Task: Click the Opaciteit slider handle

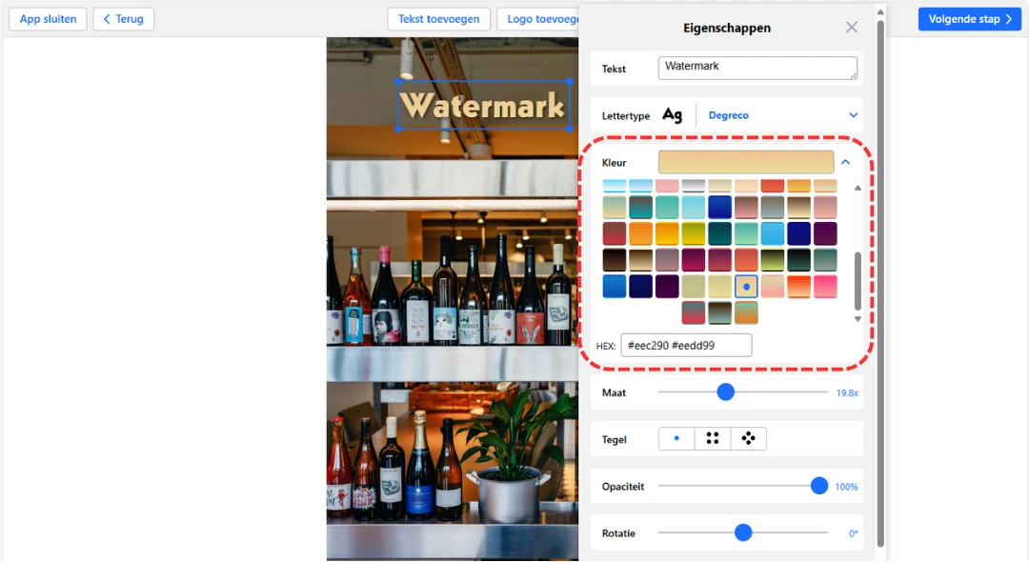Action: [x=818, y=485]
